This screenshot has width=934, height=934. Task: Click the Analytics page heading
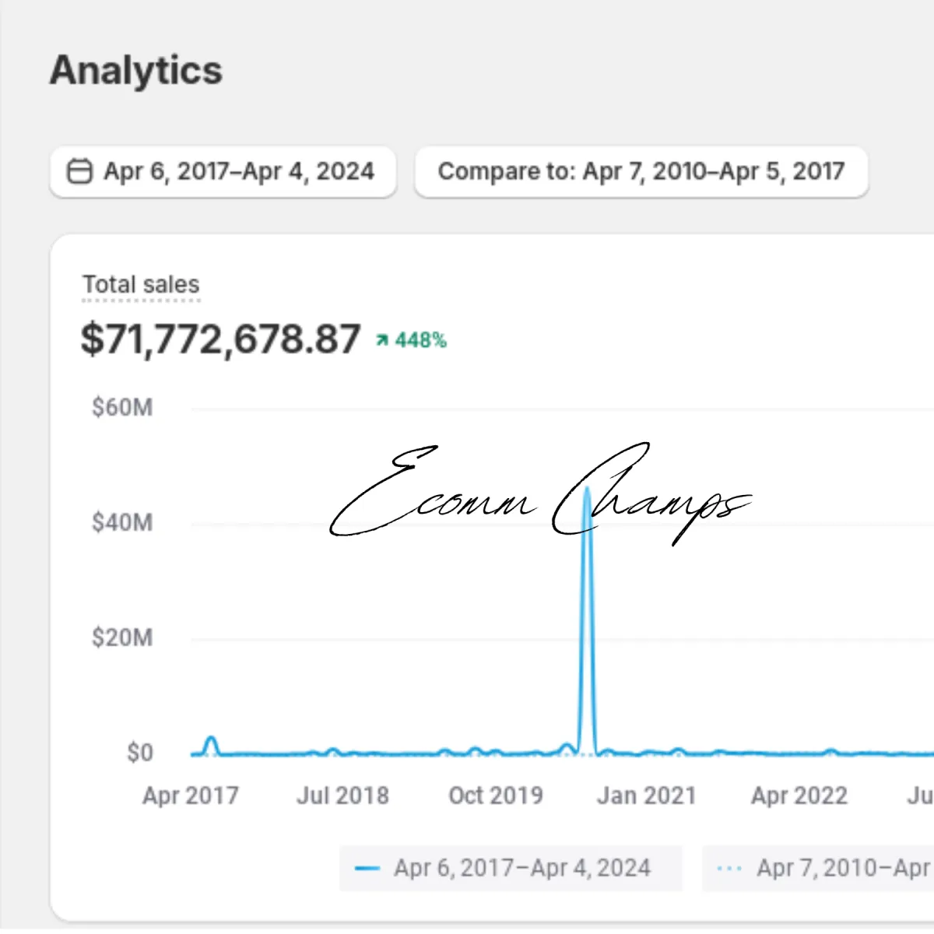pyautogui.click(x=136, y=70)
